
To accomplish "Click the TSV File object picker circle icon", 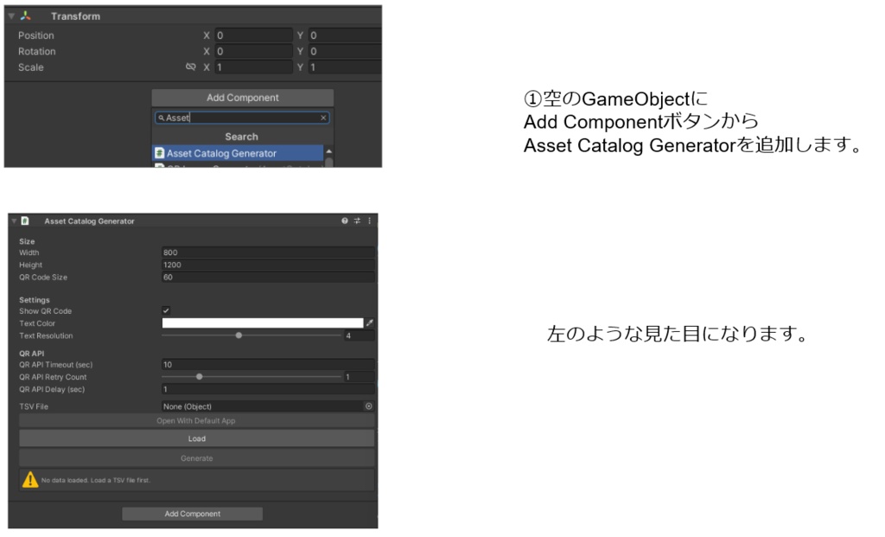I will tap(371, 406).
